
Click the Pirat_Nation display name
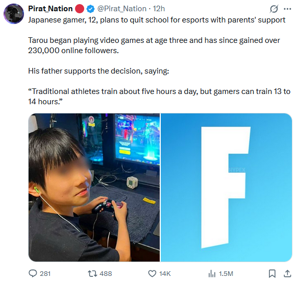click(x=51, y=9)
